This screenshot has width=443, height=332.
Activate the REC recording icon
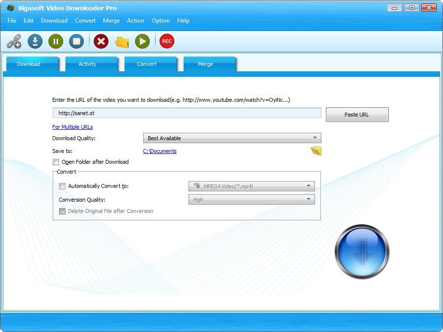[166, 41]
